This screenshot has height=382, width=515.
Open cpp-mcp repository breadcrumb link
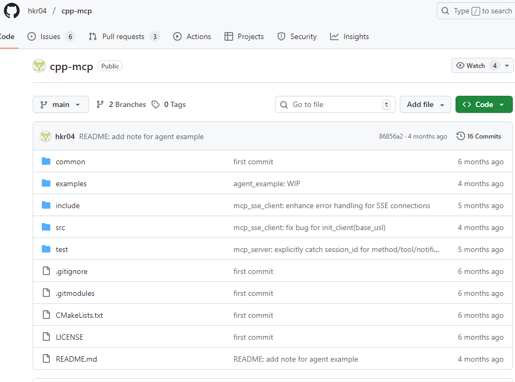77,11
